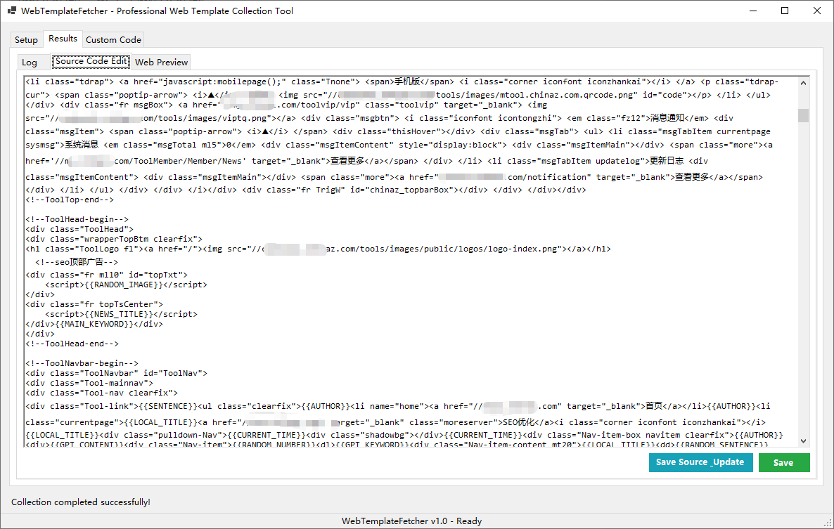
Task: Click the Save Source _Update button
Action: point(700,462)
